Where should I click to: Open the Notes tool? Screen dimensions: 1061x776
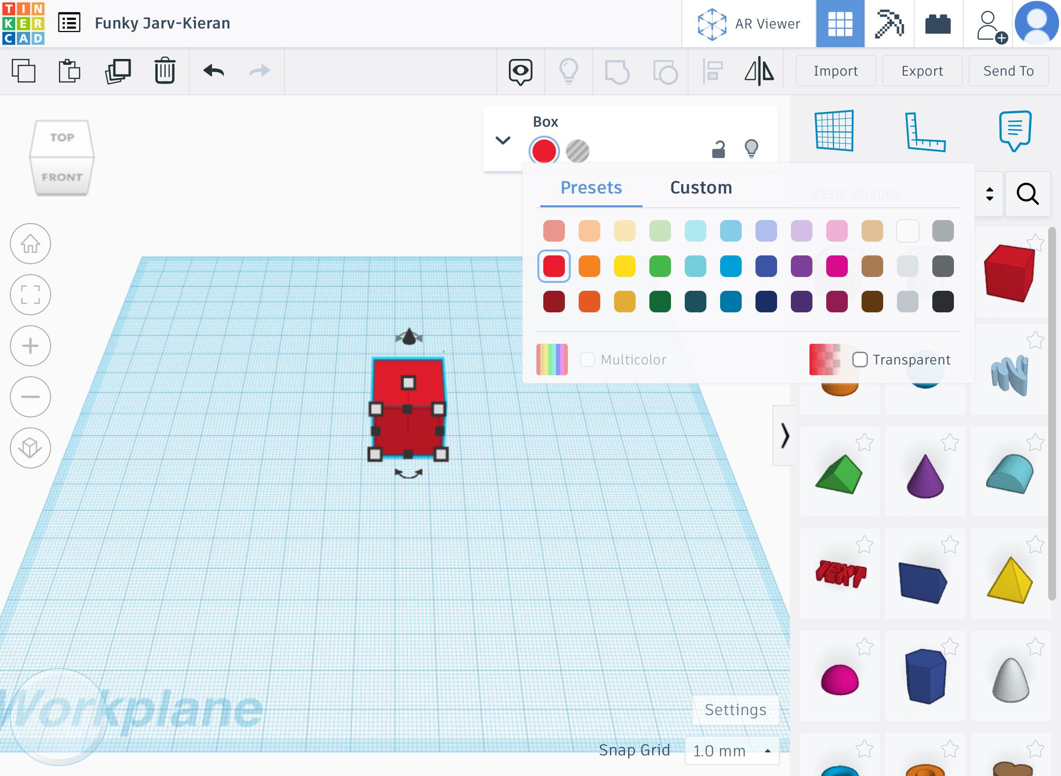pos(1015,131)
